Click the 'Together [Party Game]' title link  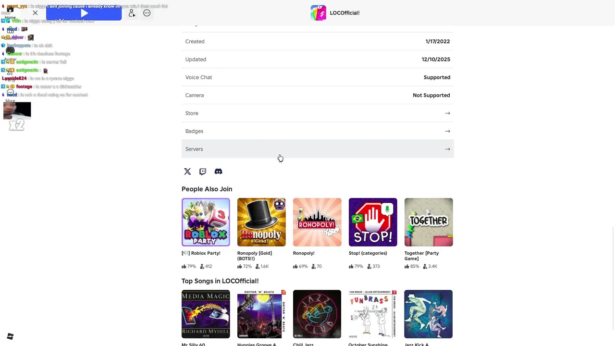421,256
